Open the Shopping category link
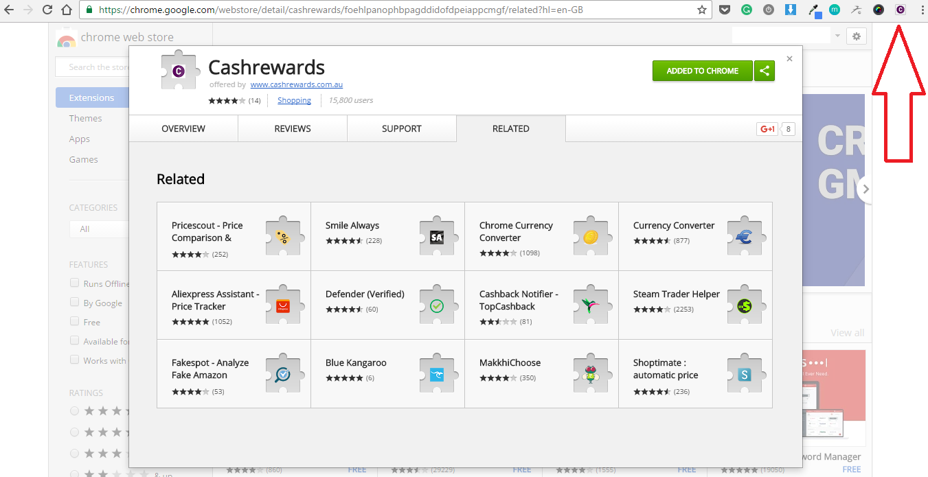The width and height of the screenshot is (928, 477). pos(295,100)
